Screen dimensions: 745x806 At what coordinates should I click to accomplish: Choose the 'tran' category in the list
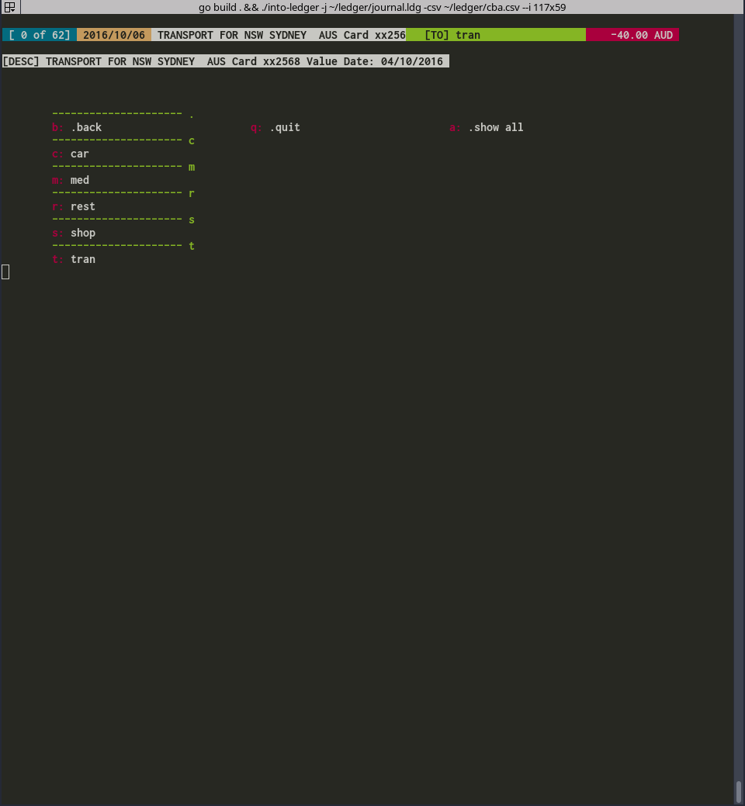pos(74,259)
